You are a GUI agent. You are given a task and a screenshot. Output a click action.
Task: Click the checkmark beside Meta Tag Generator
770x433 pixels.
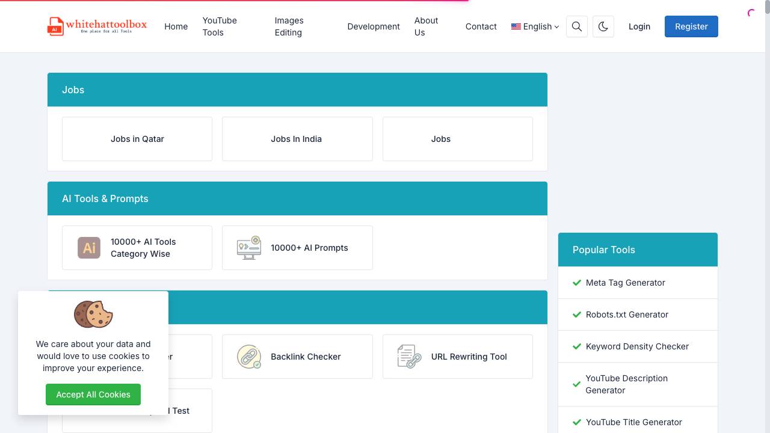tap(577, 283)
